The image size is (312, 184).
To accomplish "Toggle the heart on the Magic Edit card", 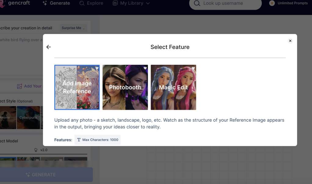I will (x=193, y=68).
